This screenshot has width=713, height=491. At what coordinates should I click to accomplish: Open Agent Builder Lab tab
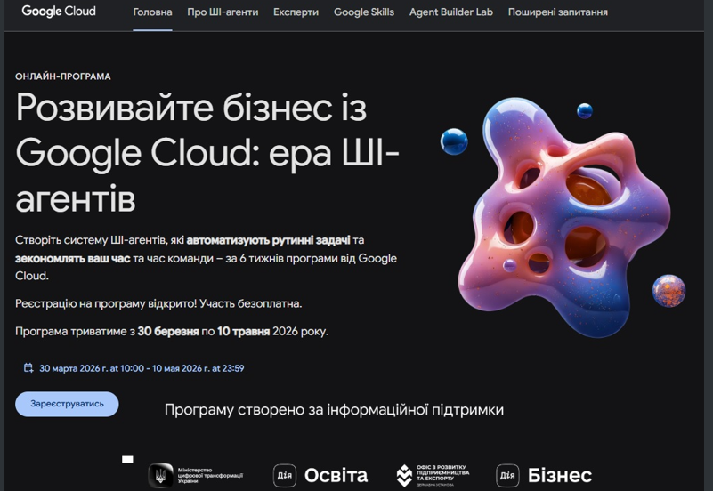(x=451, y=12)
